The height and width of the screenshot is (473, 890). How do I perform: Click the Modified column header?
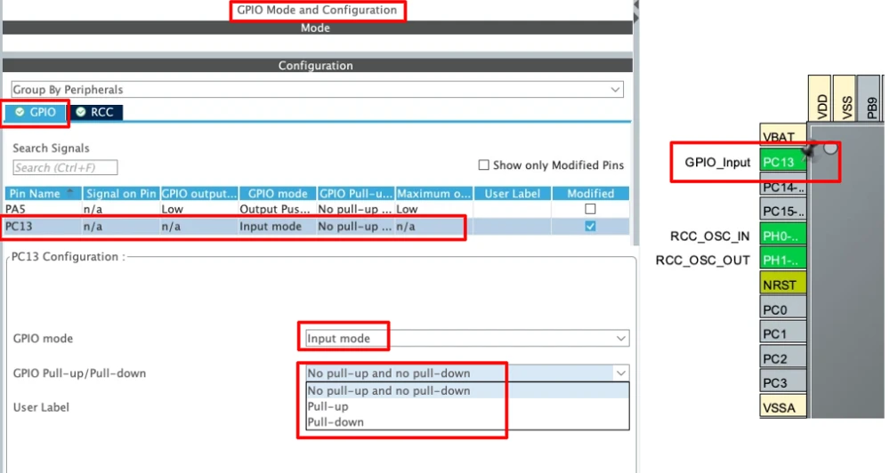(x=591, y=194)
